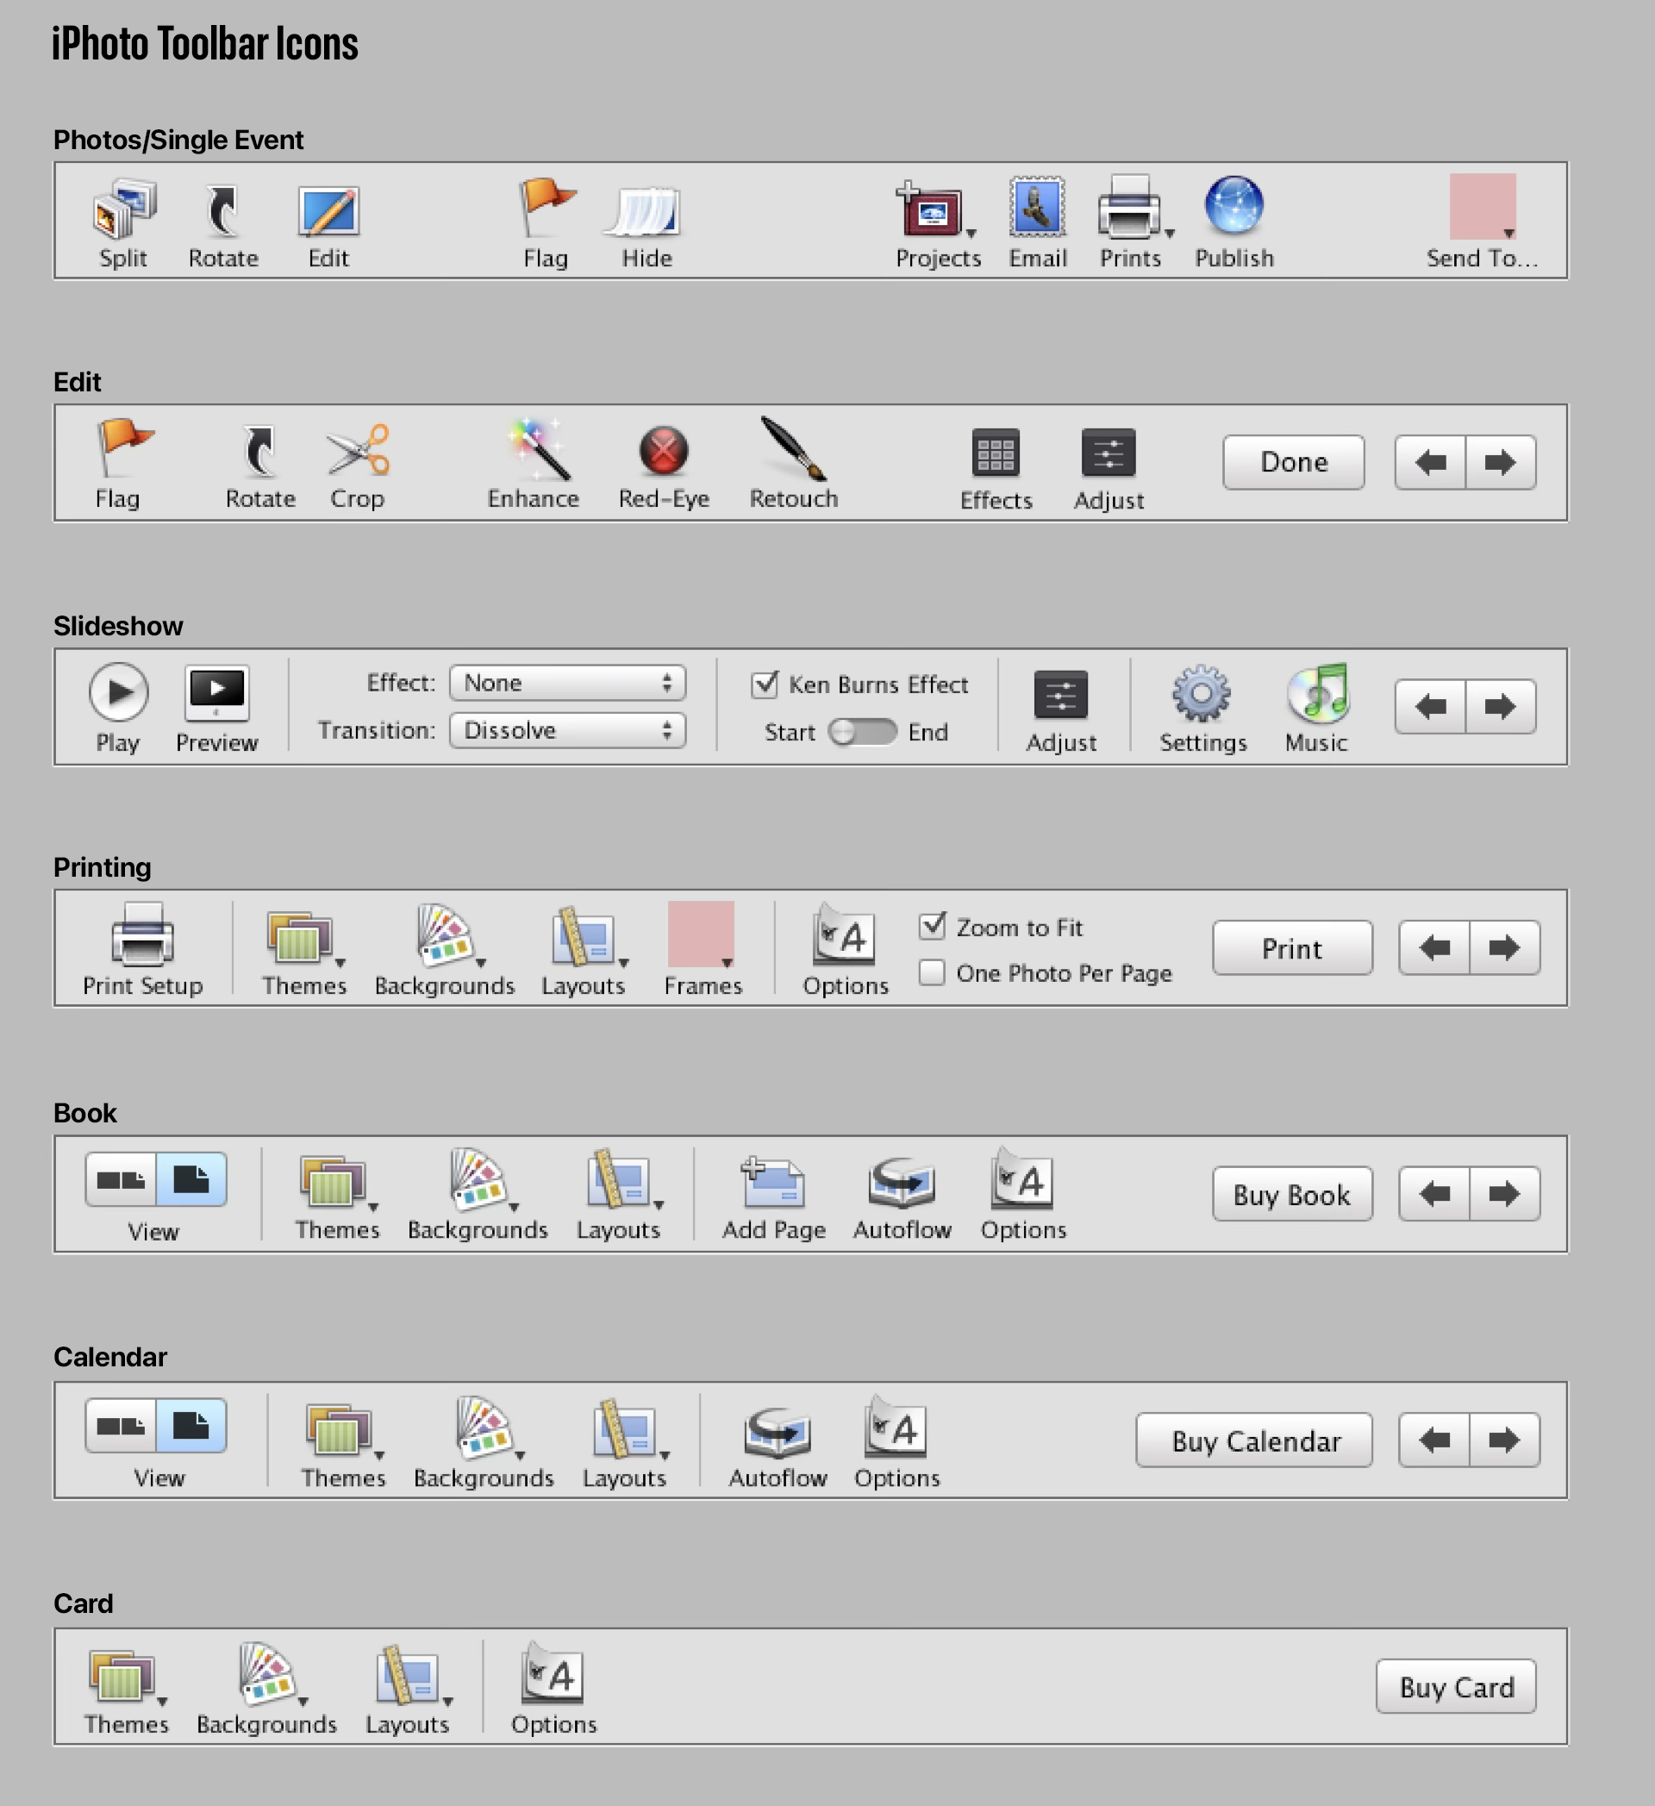Switch Book View to two-page spread
This screenshot has width=1655, height=1806.
click(121, 1180)
